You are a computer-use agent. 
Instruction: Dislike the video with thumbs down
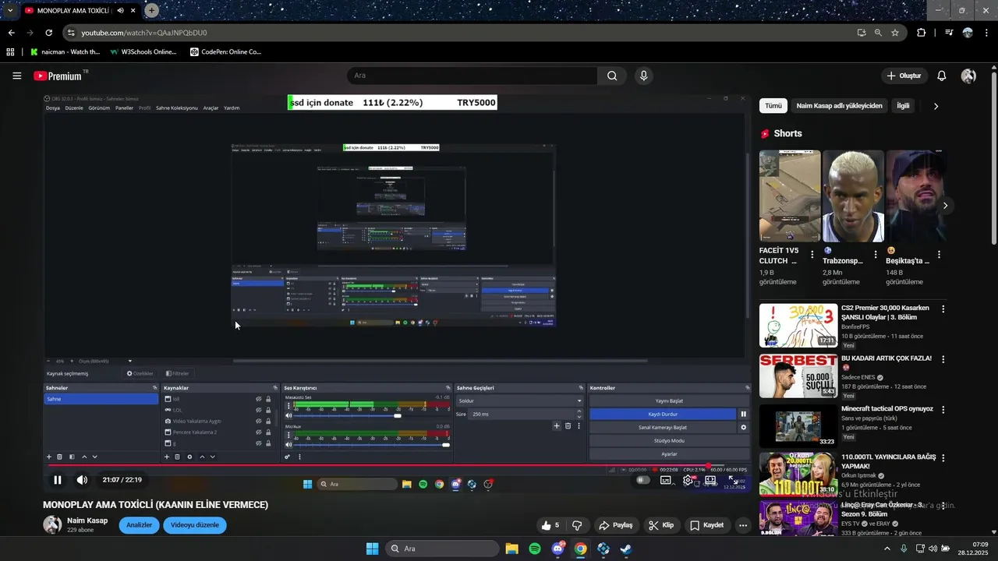click(577, 525)
